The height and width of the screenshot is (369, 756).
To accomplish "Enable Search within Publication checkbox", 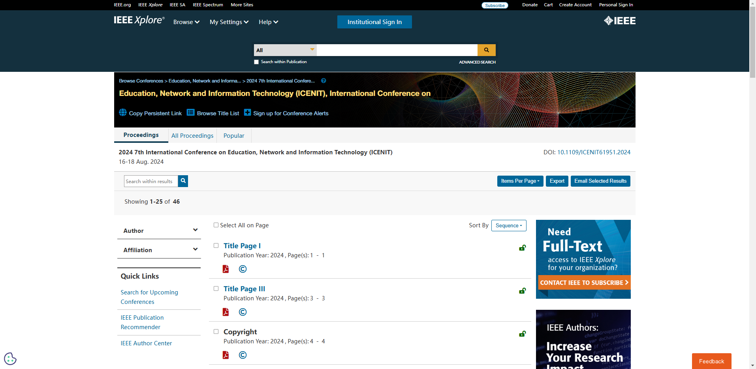I will pyautogui.click(x=256, y=62).
